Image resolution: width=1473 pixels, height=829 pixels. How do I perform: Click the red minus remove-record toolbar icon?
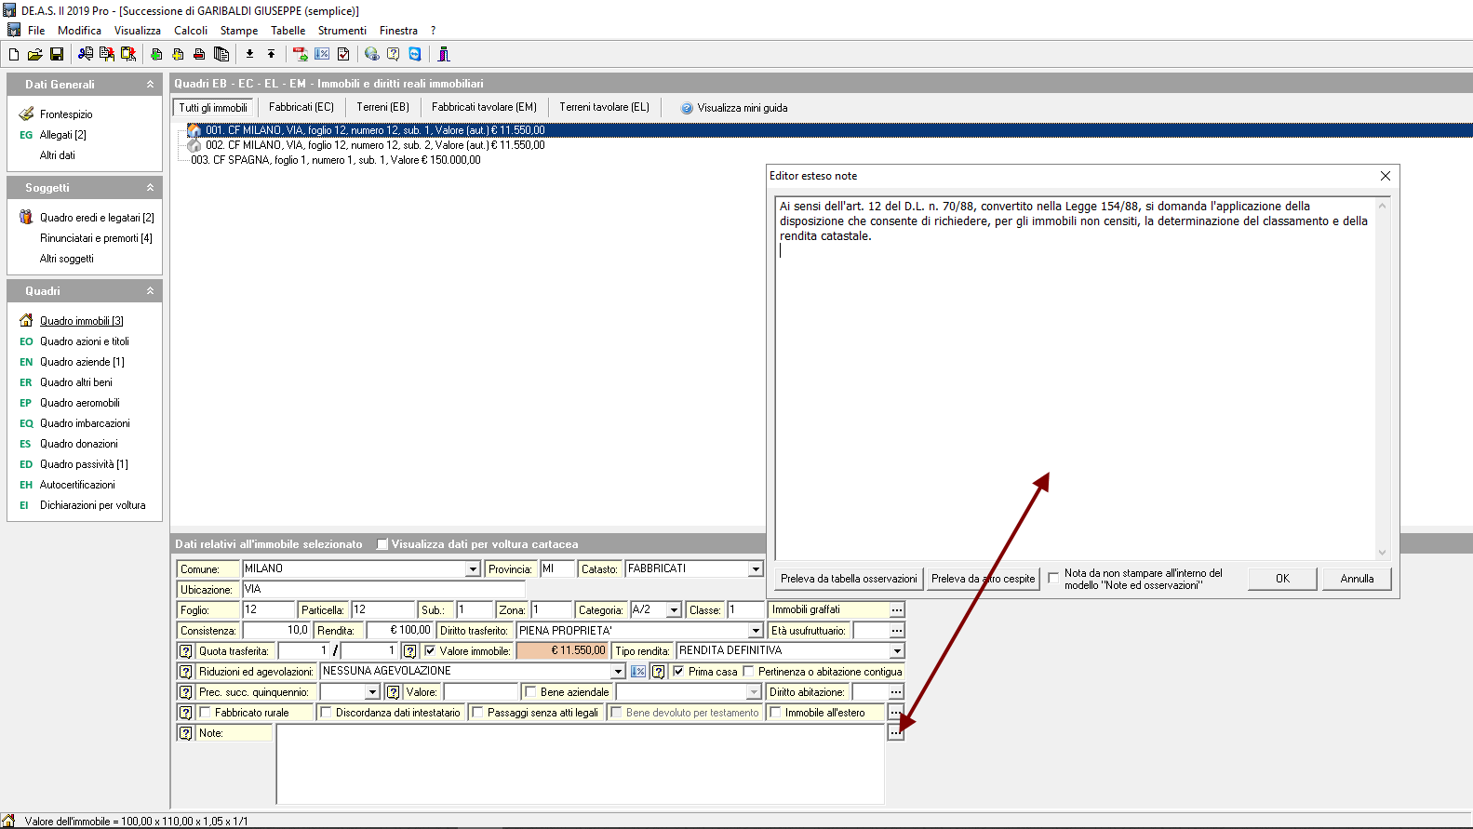[x=199, y=54]
